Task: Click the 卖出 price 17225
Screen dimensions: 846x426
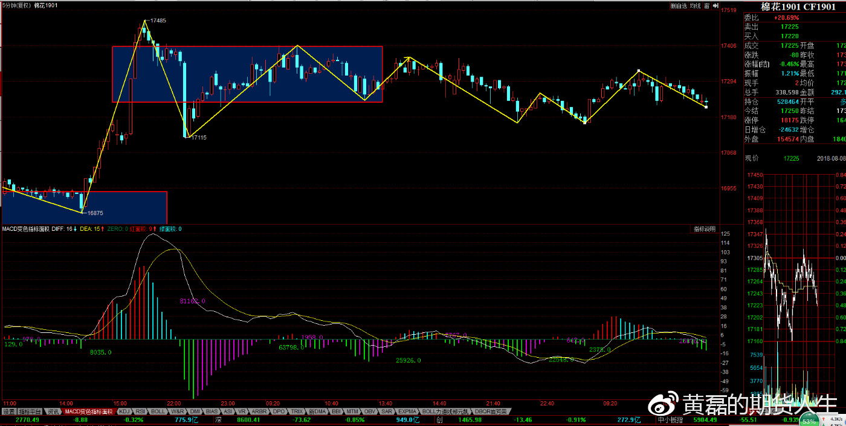Action: click(x=789, y=27)
